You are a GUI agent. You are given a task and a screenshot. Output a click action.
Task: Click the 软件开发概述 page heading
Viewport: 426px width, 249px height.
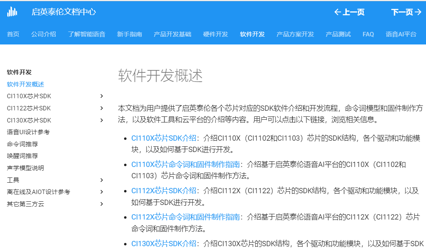pos(160,75)
